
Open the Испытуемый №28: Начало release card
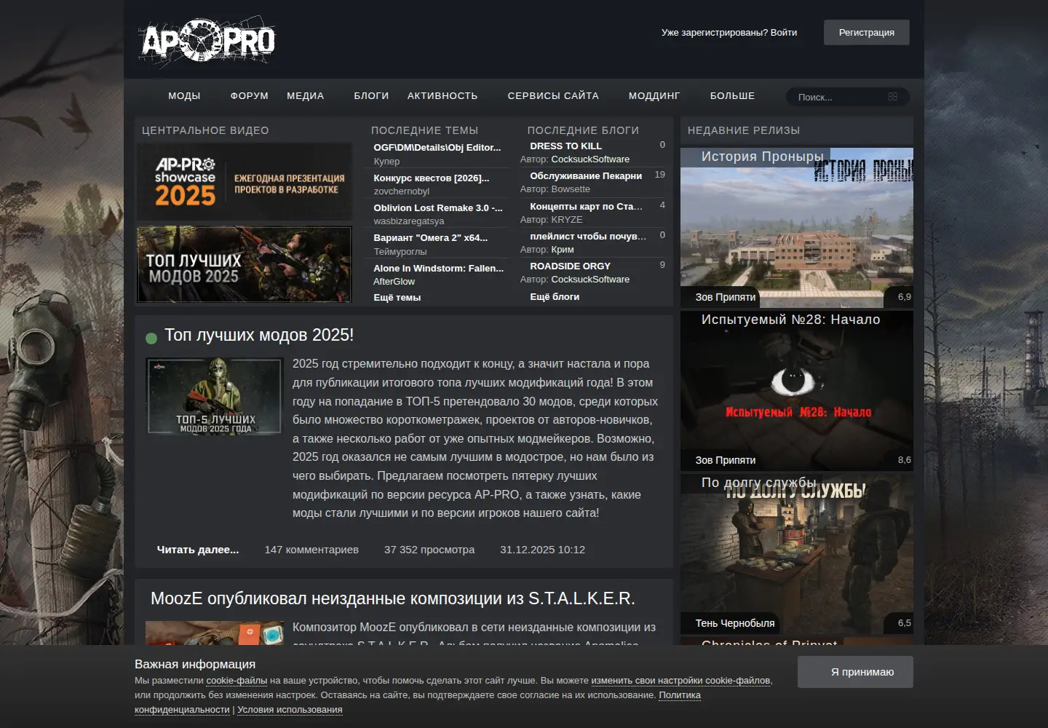797,391
